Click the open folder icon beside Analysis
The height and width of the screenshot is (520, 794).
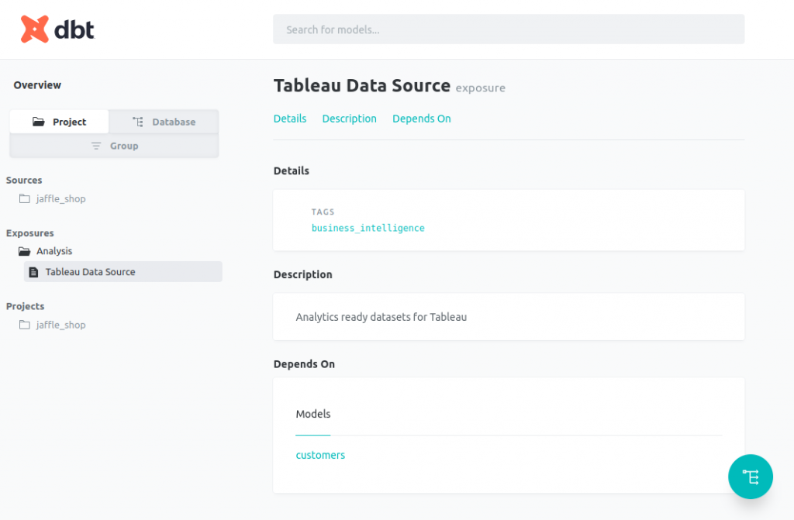25,251
